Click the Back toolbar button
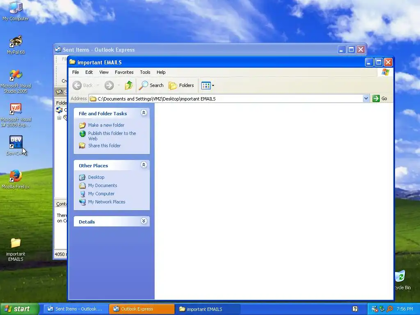Image resolution: width=420 pixels, height=315 pixels. [82, 85]
